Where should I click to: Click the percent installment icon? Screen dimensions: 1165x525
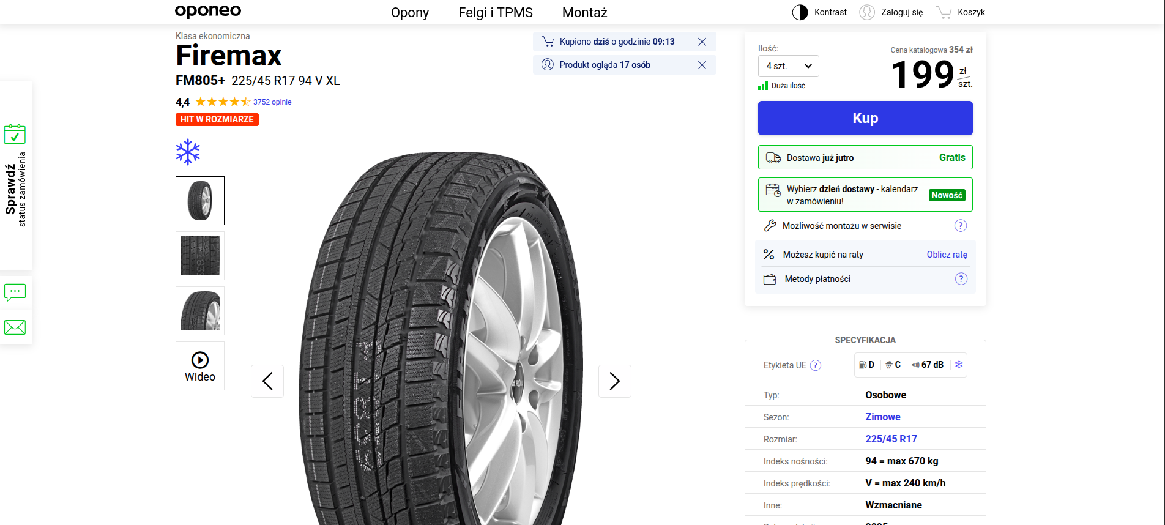click(769, 255)
